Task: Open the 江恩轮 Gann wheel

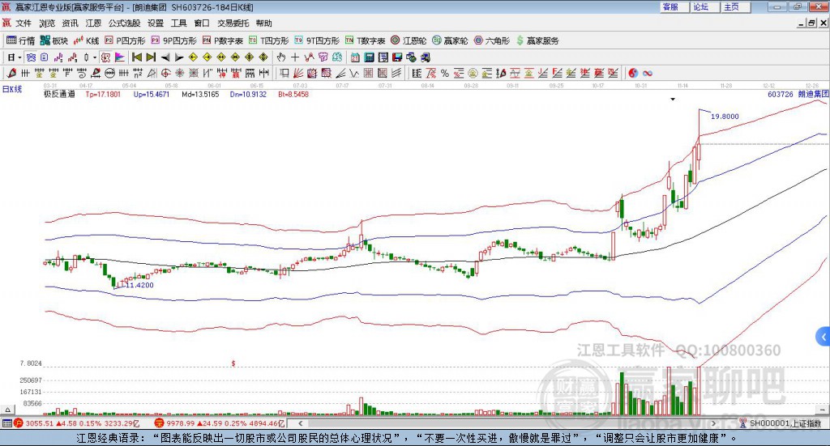Action: [x=409, y=40]
